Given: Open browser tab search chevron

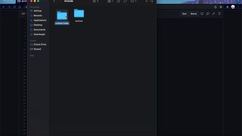Looking at the screenshot, I should [238, 1].
